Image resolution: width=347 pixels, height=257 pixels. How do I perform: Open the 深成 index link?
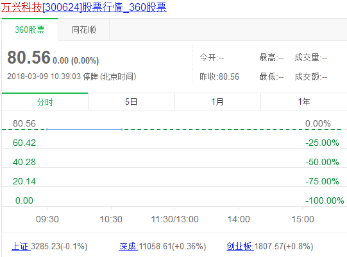click(128, 246)
